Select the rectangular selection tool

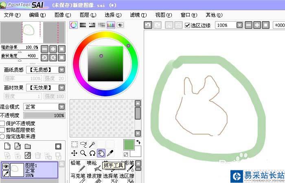point(75,144)
